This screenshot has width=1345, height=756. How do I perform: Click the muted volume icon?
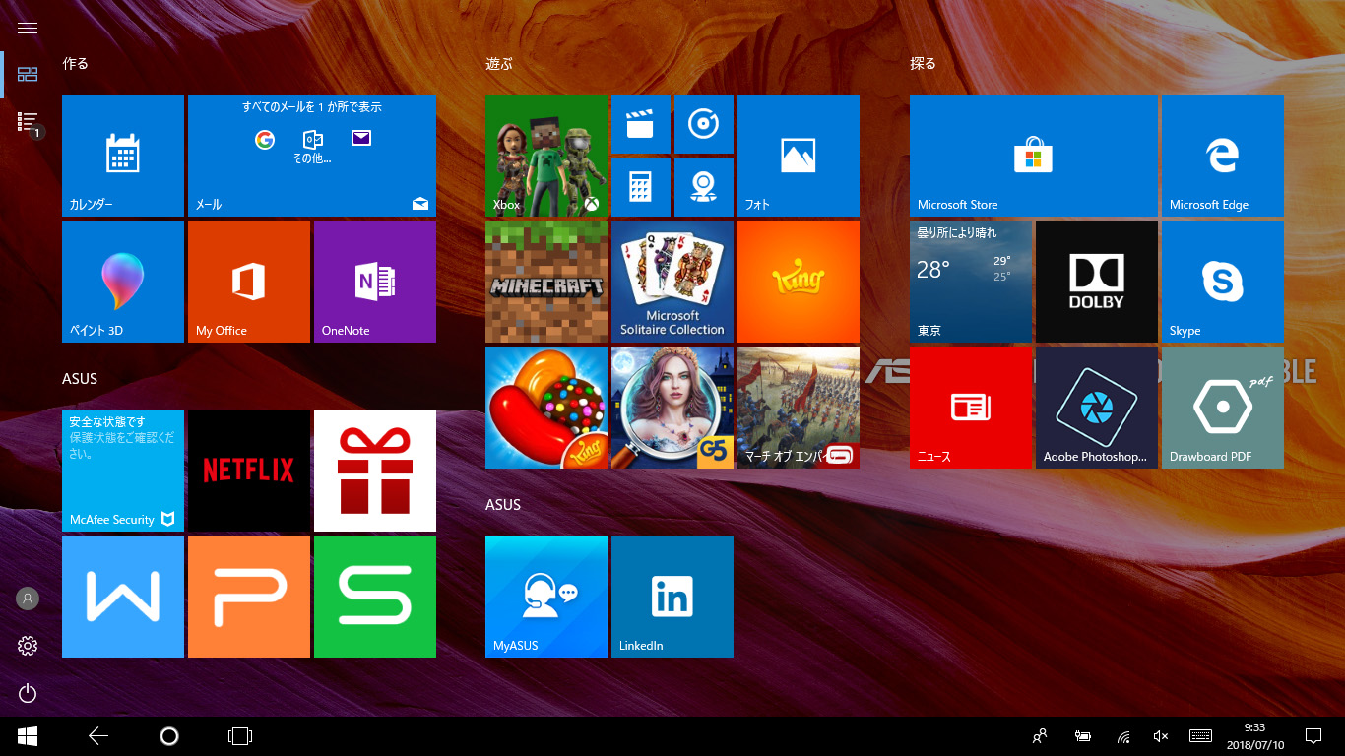[x=1161, y=736]
